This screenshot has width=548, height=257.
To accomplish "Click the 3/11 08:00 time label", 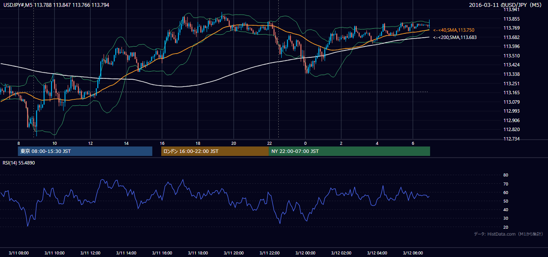I will pyautogui.click(x=18, y=253).
